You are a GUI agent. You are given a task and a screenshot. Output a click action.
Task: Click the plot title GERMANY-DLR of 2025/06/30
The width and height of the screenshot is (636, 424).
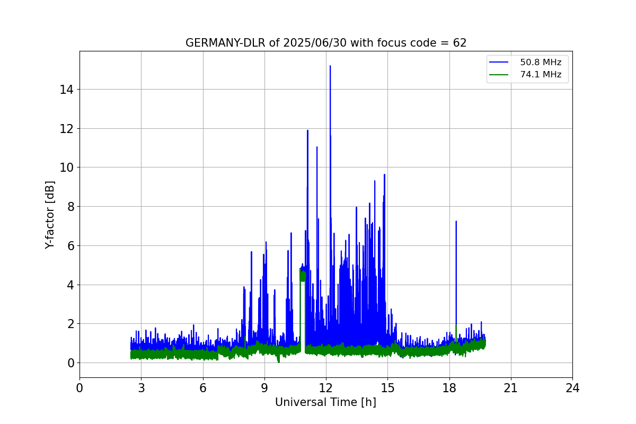point(326,43)
